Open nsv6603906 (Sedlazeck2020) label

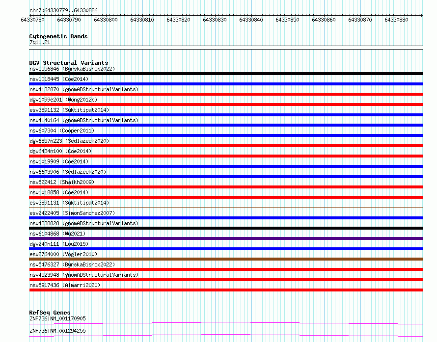pyautogui.click(x=68, y=172)
